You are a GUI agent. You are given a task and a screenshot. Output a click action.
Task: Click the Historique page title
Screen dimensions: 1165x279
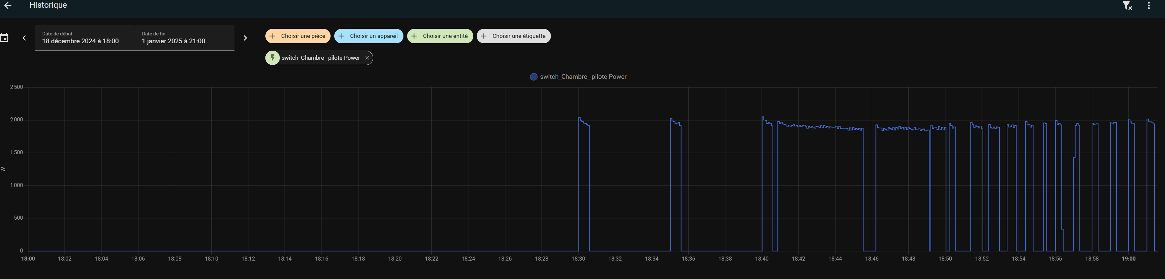[48, 5]
